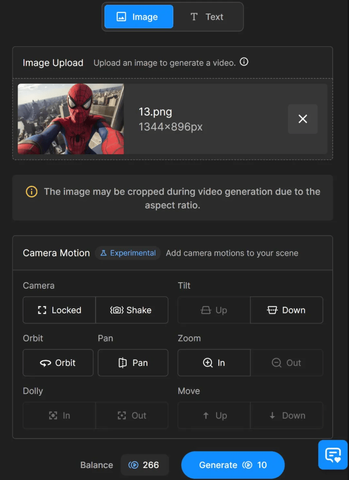This screenshot has width=349, height=480.
Task: Select Zoom Out motion
Action: tap(286, 363)
